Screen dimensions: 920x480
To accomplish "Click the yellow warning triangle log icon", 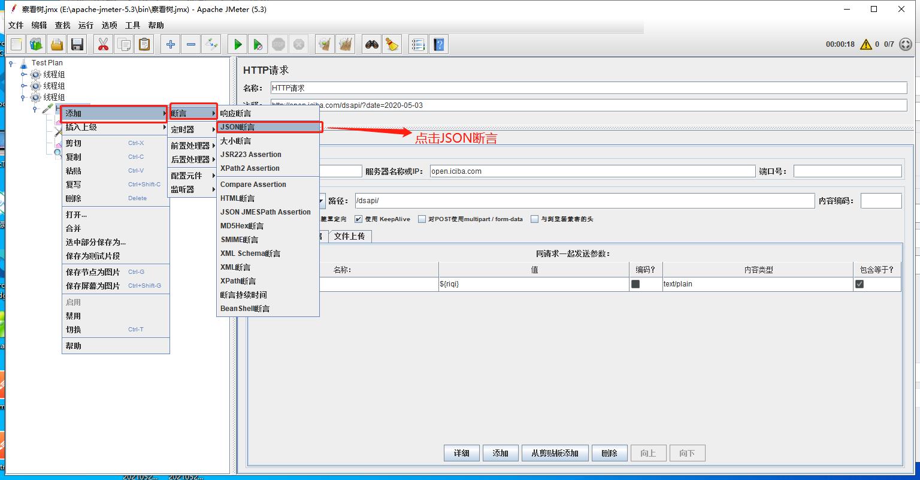I will coord(865,44).
